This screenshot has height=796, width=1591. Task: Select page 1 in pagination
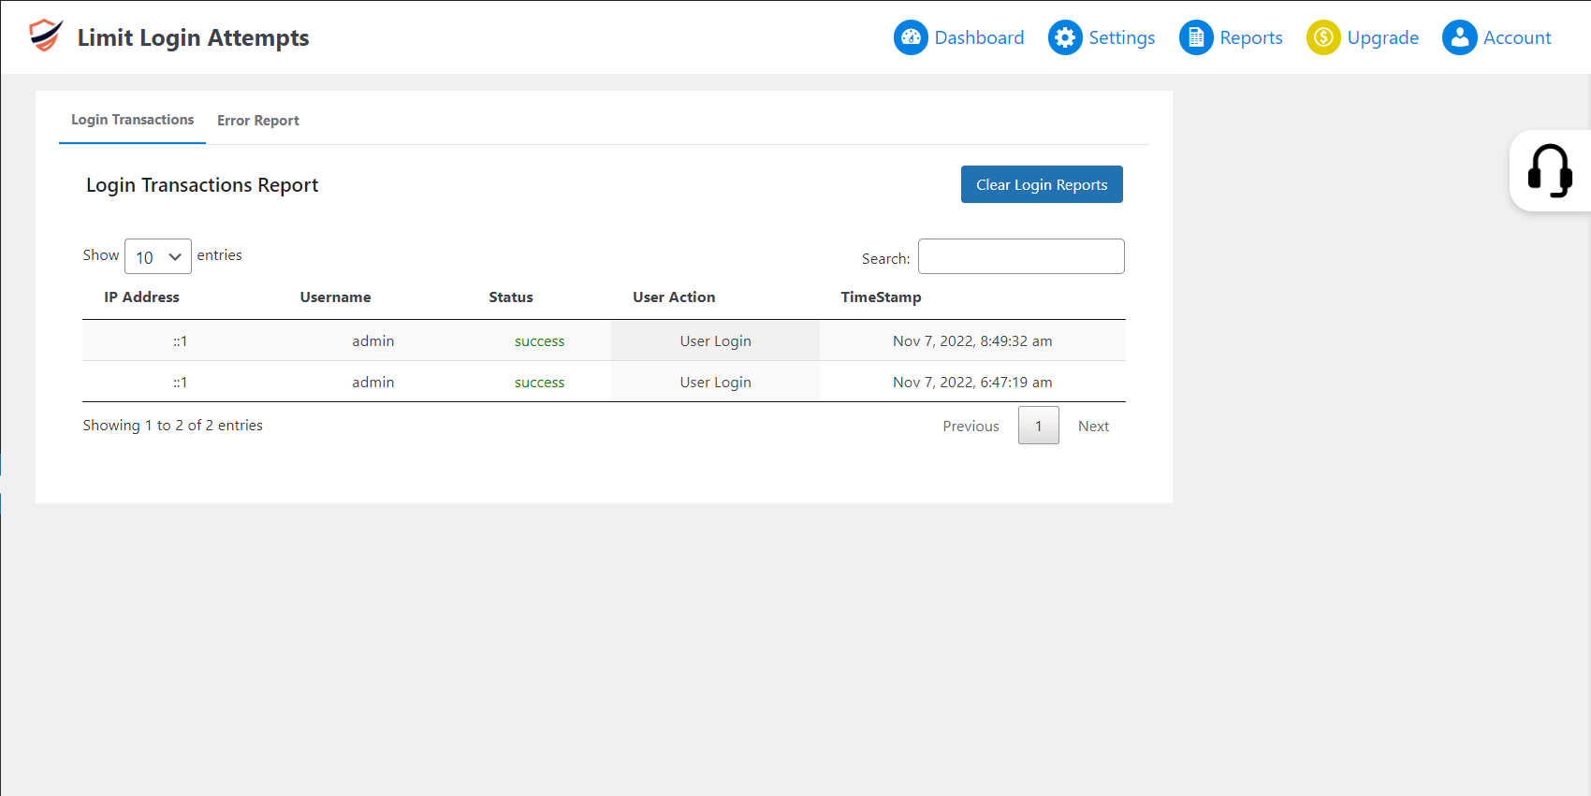(x=1039, y=426)
